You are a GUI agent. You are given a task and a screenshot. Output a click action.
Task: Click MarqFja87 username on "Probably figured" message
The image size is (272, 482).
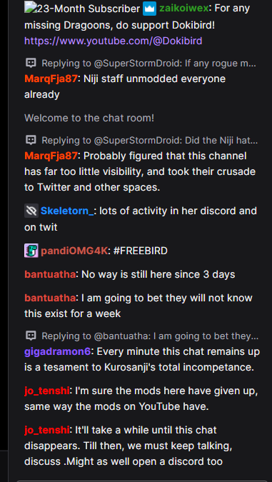(x=51, y=156)
